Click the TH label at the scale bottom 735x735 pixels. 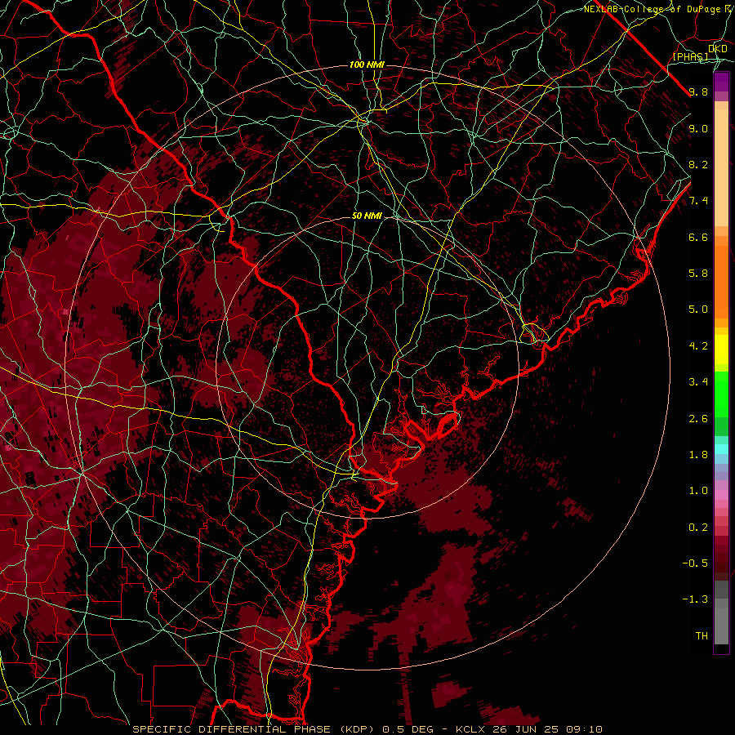702,636
